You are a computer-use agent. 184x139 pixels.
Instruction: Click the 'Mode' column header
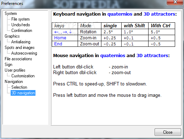tap(89, 26)
